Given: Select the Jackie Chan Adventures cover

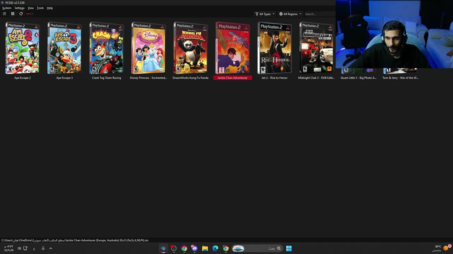Looking at the screenshot, I should click(x=233, y=48).
